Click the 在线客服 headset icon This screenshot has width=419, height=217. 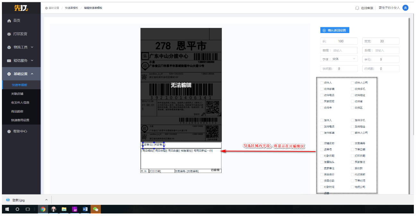coord(357,8)
